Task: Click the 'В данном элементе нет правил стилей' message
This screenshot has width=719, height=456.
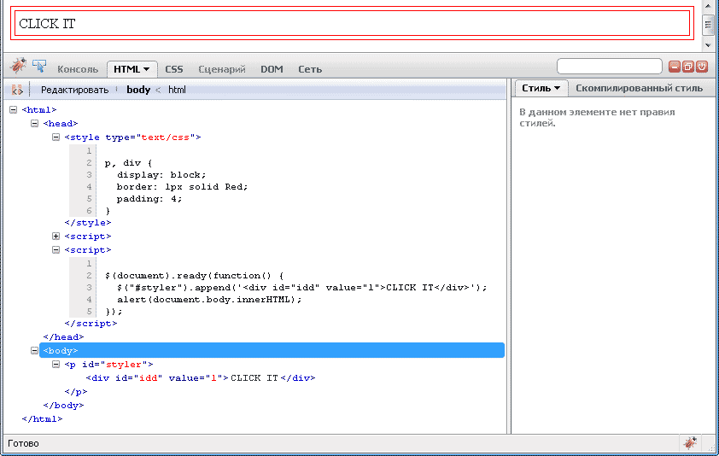Action: (597, 118)
